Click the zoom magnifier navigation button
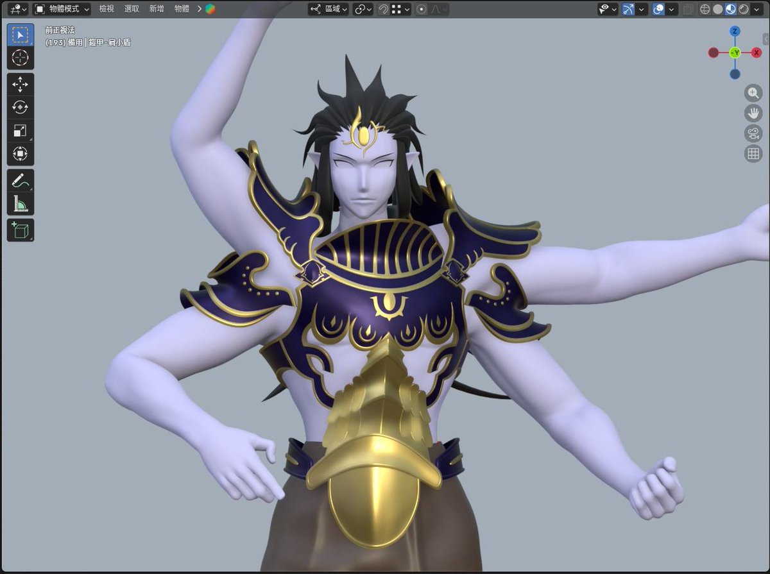770x574 pixels. 753,93
